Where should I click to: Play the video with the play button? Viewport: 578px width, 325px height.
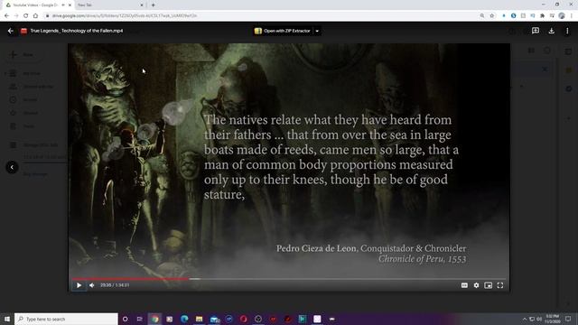pyautogui.click(x=79, y=285)
